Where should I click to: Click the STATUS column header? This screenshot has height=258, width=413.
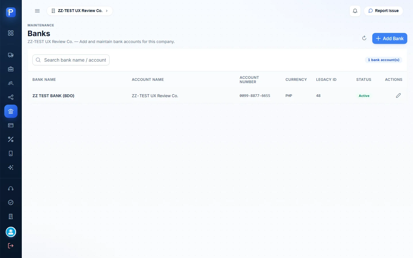point(364,80)
